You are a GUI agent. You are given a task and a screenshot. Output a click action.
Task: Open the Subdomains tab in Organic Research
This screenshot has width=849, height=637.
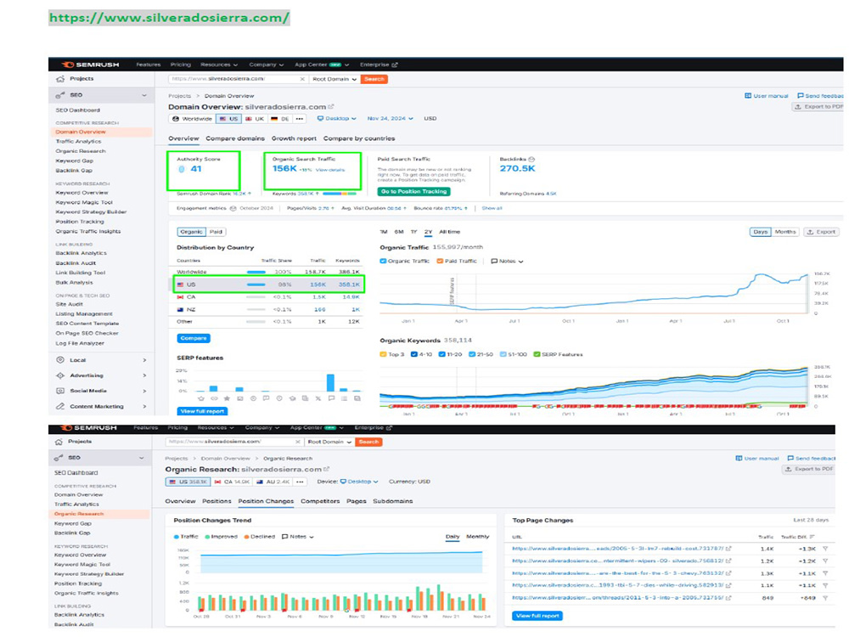click(x=392, y=501)
